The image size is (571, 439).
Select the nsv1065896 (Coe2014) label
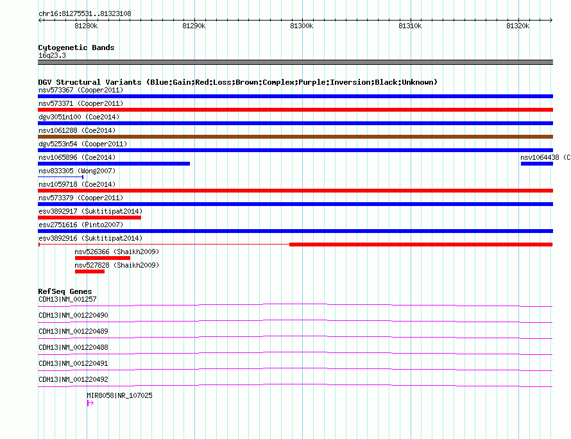coord(77,157)
